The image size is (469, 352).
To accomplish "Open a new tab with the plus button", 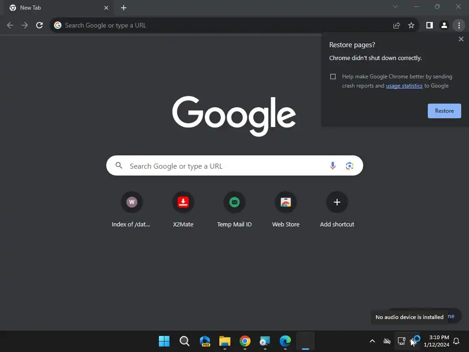I will [x=124, y=8].
